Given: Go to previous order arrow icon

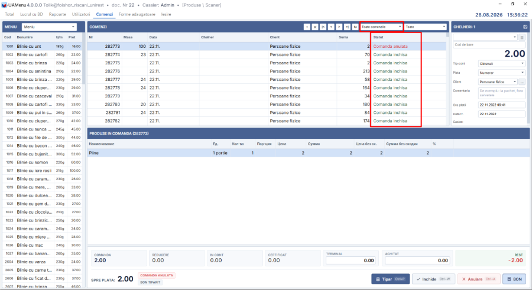Looking at the screenshot, I should click(331, 27).
